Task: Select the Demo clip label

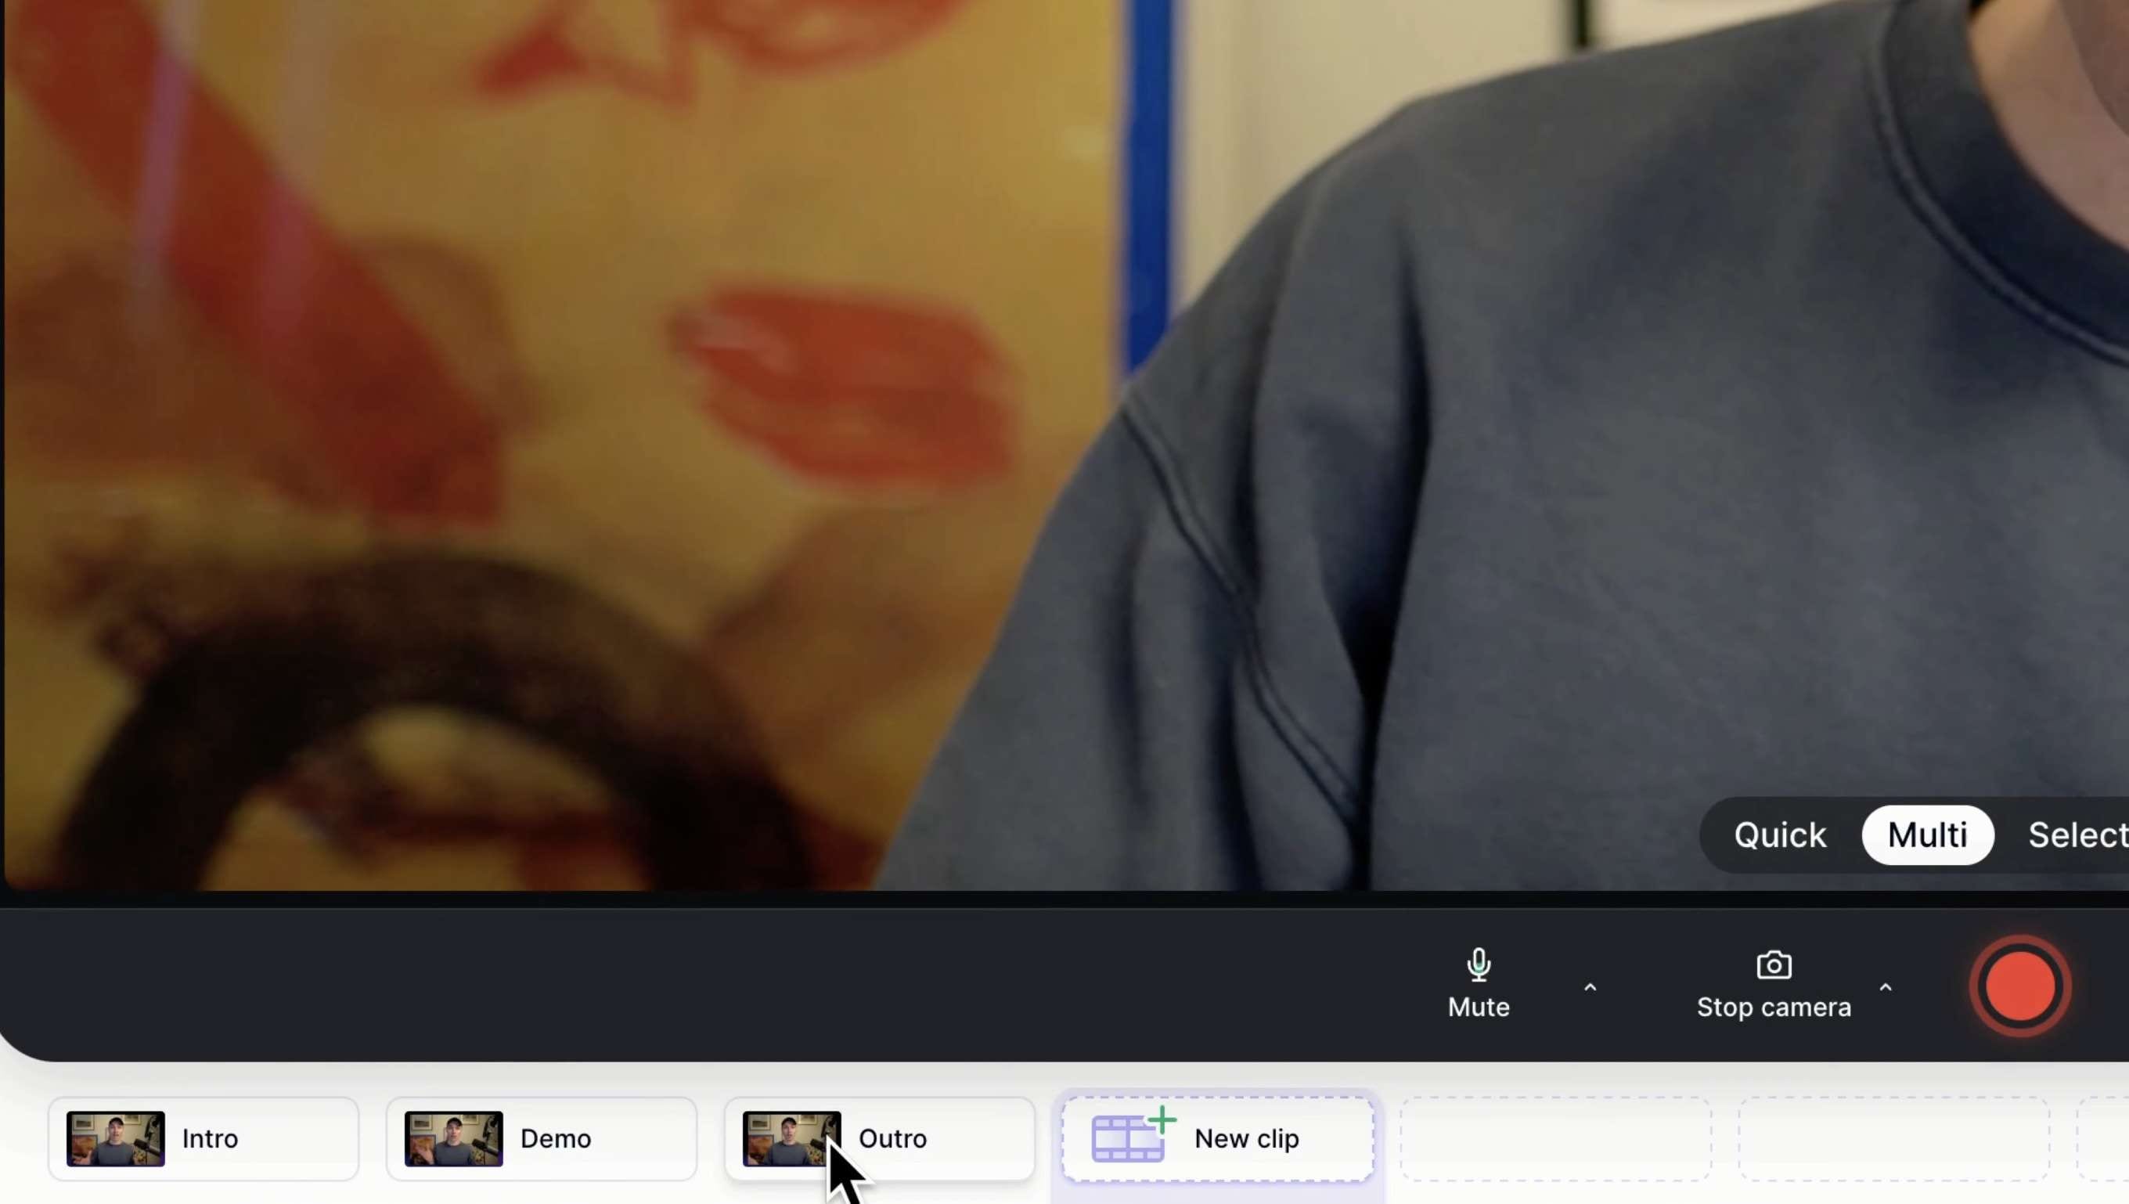Action: coord(556,1139)
